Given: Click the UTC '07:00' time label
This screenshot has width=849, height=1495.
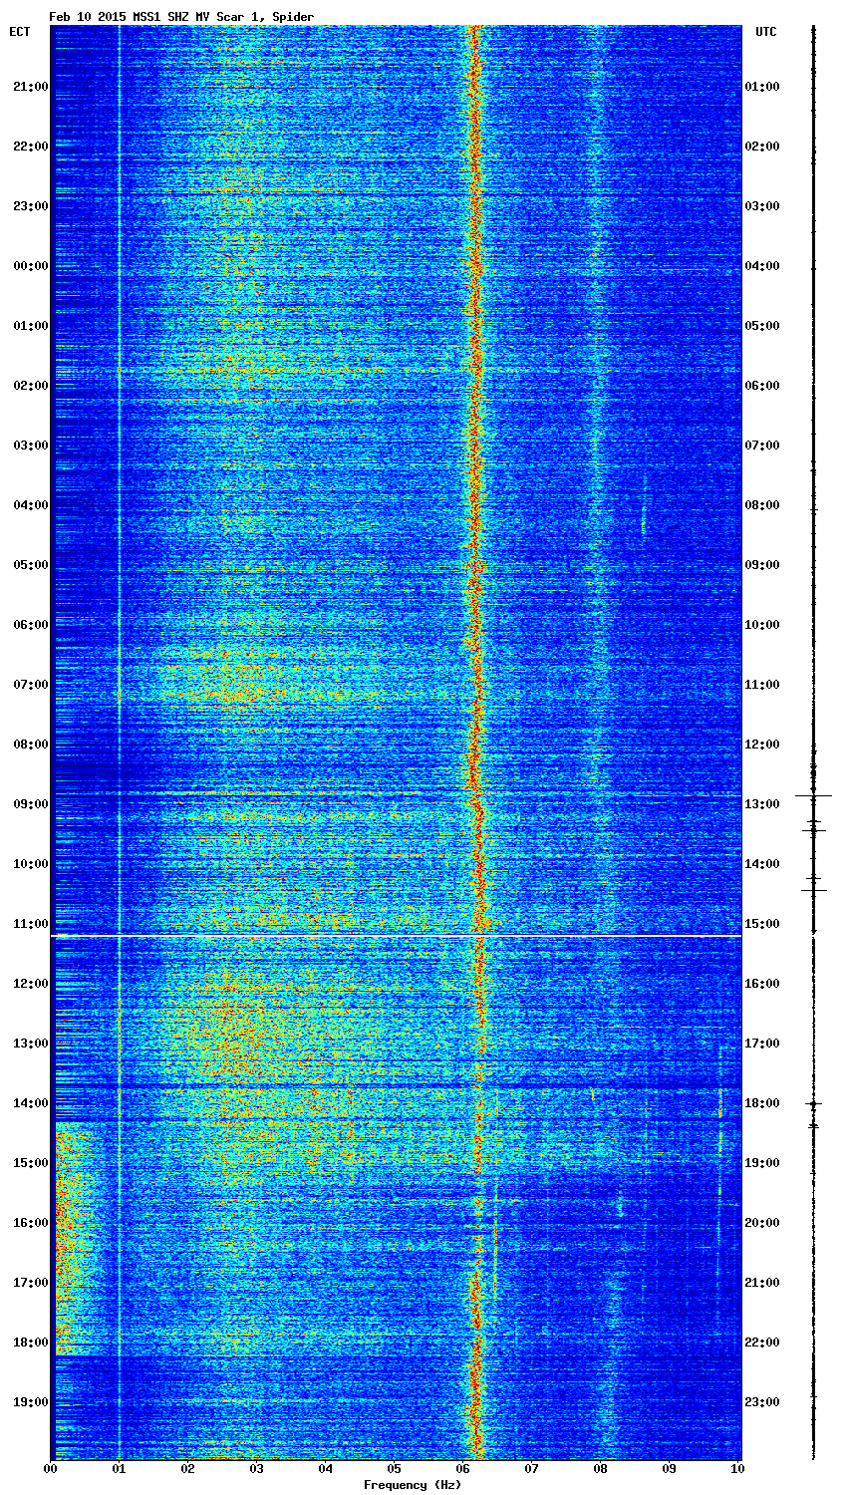Looking at the screenshot, I should pyautogui.click(x=762, y=446).
